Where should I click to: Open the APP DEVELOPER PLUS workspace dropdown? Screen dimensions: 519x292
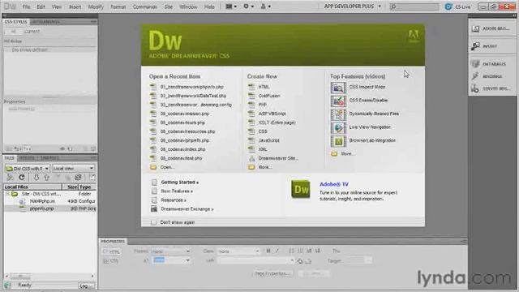352,6
